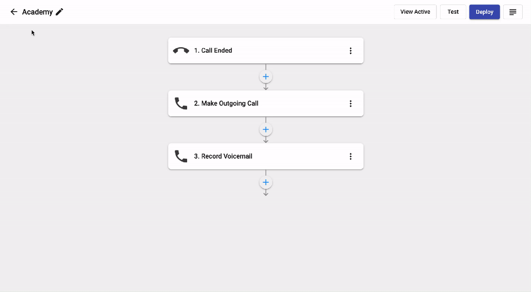Select the 1. Call Ended step card
This screenshot has height=292, width=531.
(266, 51)
